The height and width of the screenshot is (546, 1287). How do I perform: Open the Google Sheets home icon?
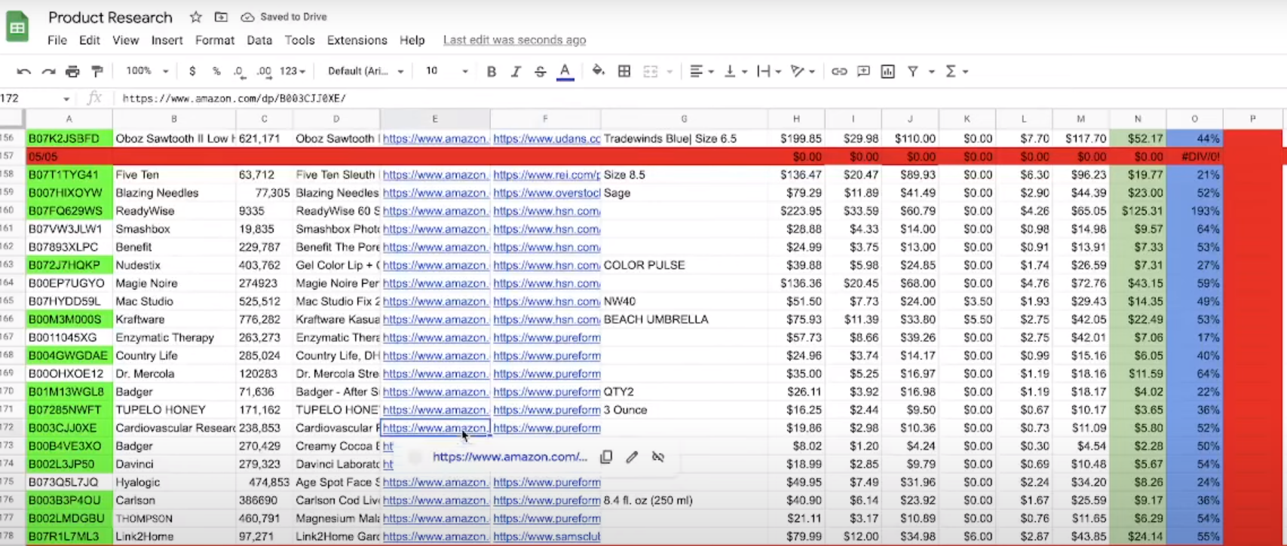17,27
